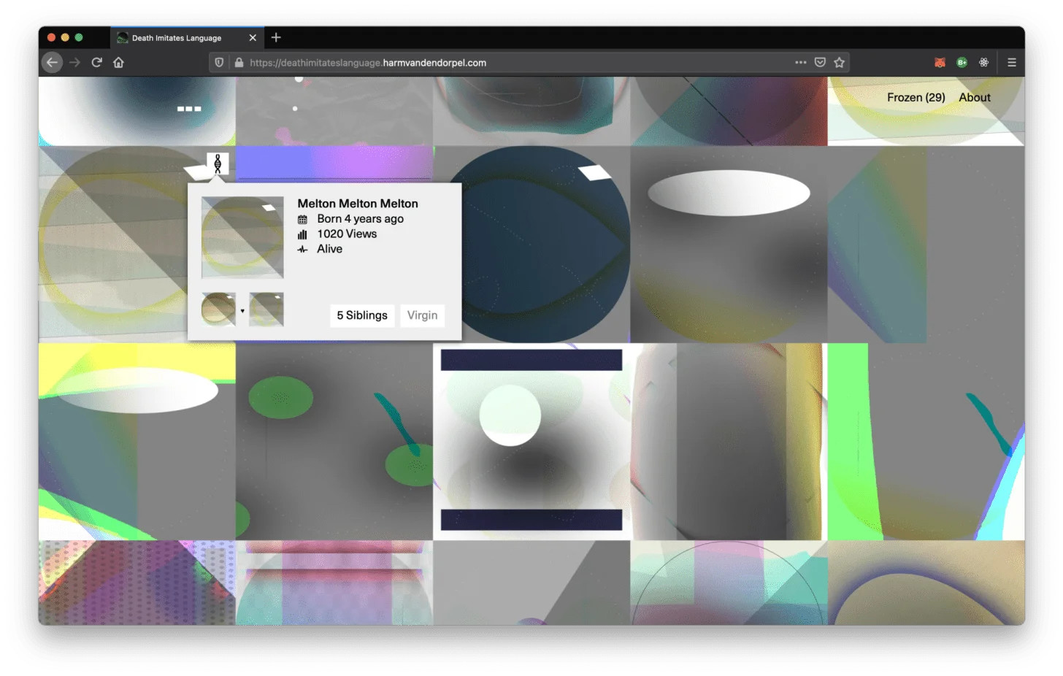Open the browser hamburger menu
This screenshot has height=676, width=1063.
coord(1012,63)
